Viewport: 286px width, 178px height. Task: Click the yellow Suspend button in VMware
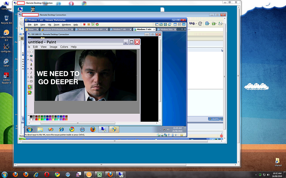click(x=89, y=24)
